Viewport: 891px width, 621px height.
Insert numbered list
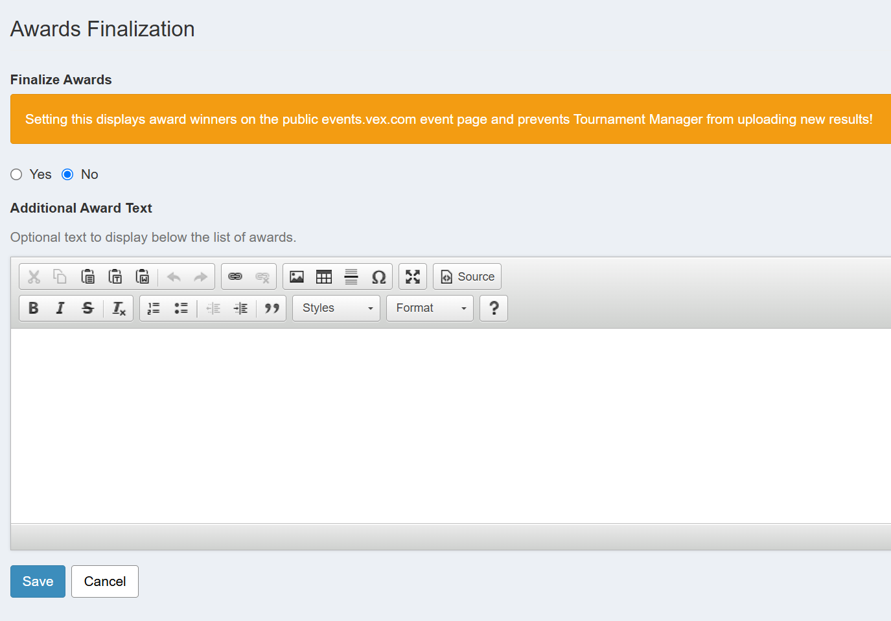[x=154, y=308]
